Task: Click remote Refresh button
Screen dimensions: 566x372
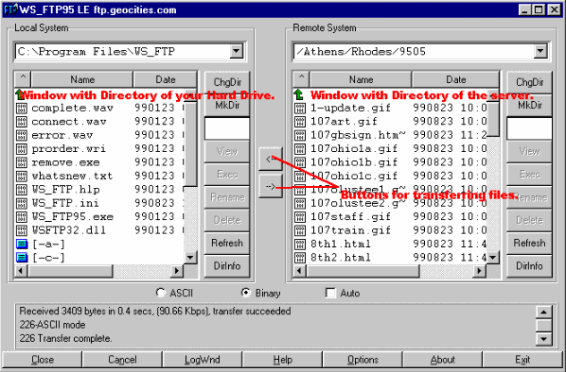Action: pyautogui.click(x=529, y=243)
